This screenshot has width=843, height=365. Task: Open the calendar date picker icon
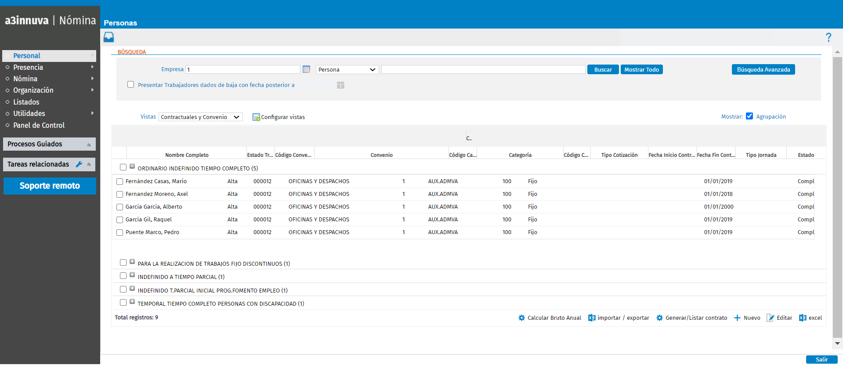pyautogui.click(x=340, y=85)
